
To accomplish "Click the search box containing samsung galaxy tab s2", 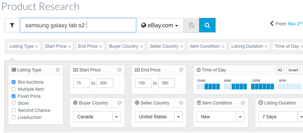I will point(78,25).
